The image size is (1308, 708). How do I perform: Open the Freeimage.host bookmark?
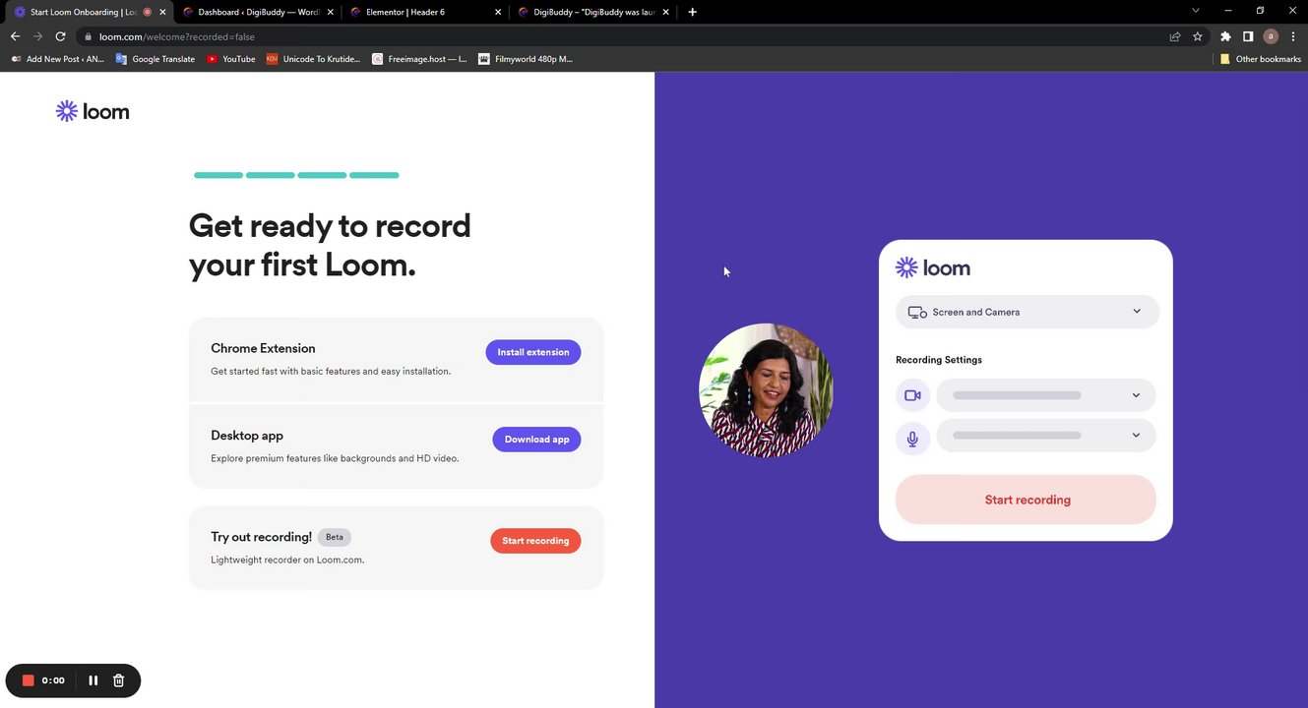(x=419, y=59)
